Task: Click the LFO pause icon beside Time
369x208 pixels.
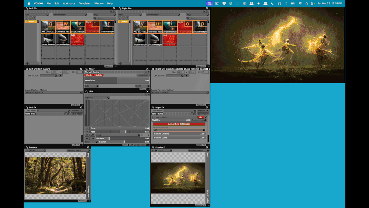Action: (x=87, y=128)
